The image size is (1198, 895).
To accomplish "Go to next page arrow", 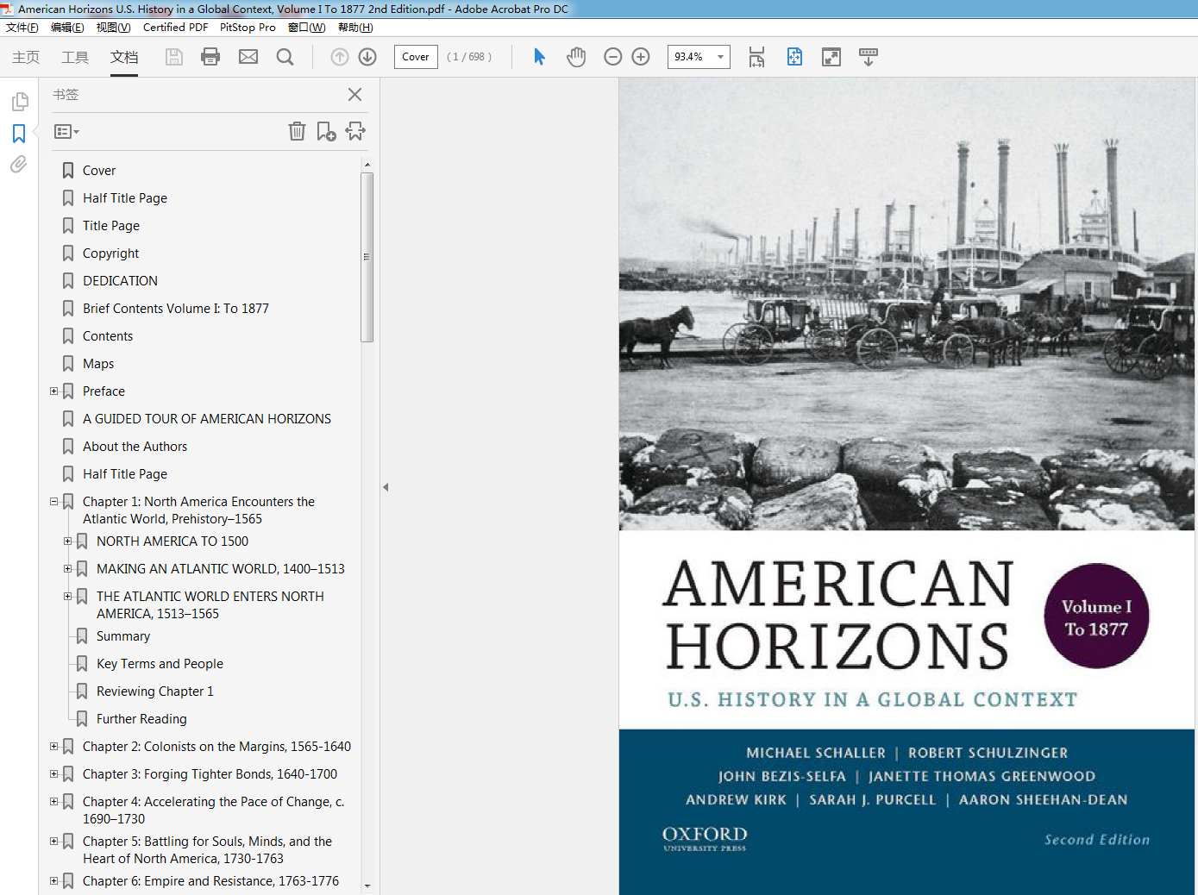I will point(367,57).
